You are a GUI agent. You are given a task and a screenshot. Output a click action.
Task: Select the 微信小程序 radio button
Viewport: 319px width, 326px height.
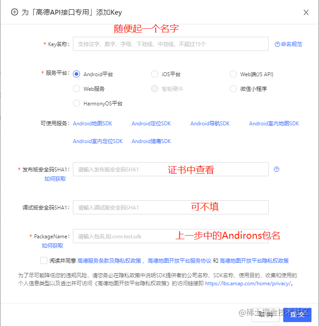click(233, 89)
